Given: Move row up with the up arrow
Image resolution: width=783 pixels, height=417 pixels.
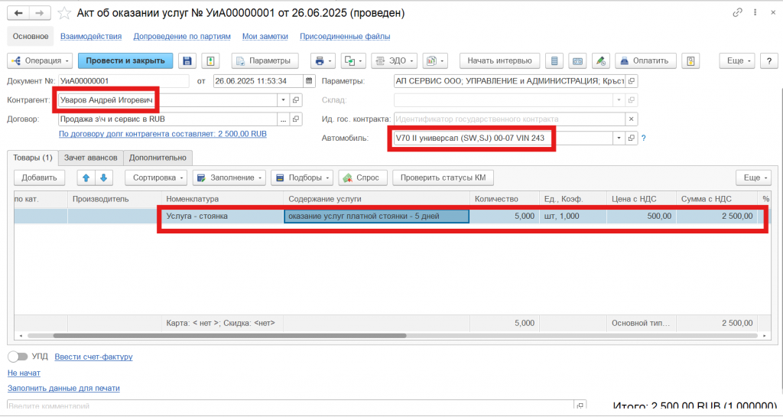Looking at the screenshot, I should (x=87, y=178).
